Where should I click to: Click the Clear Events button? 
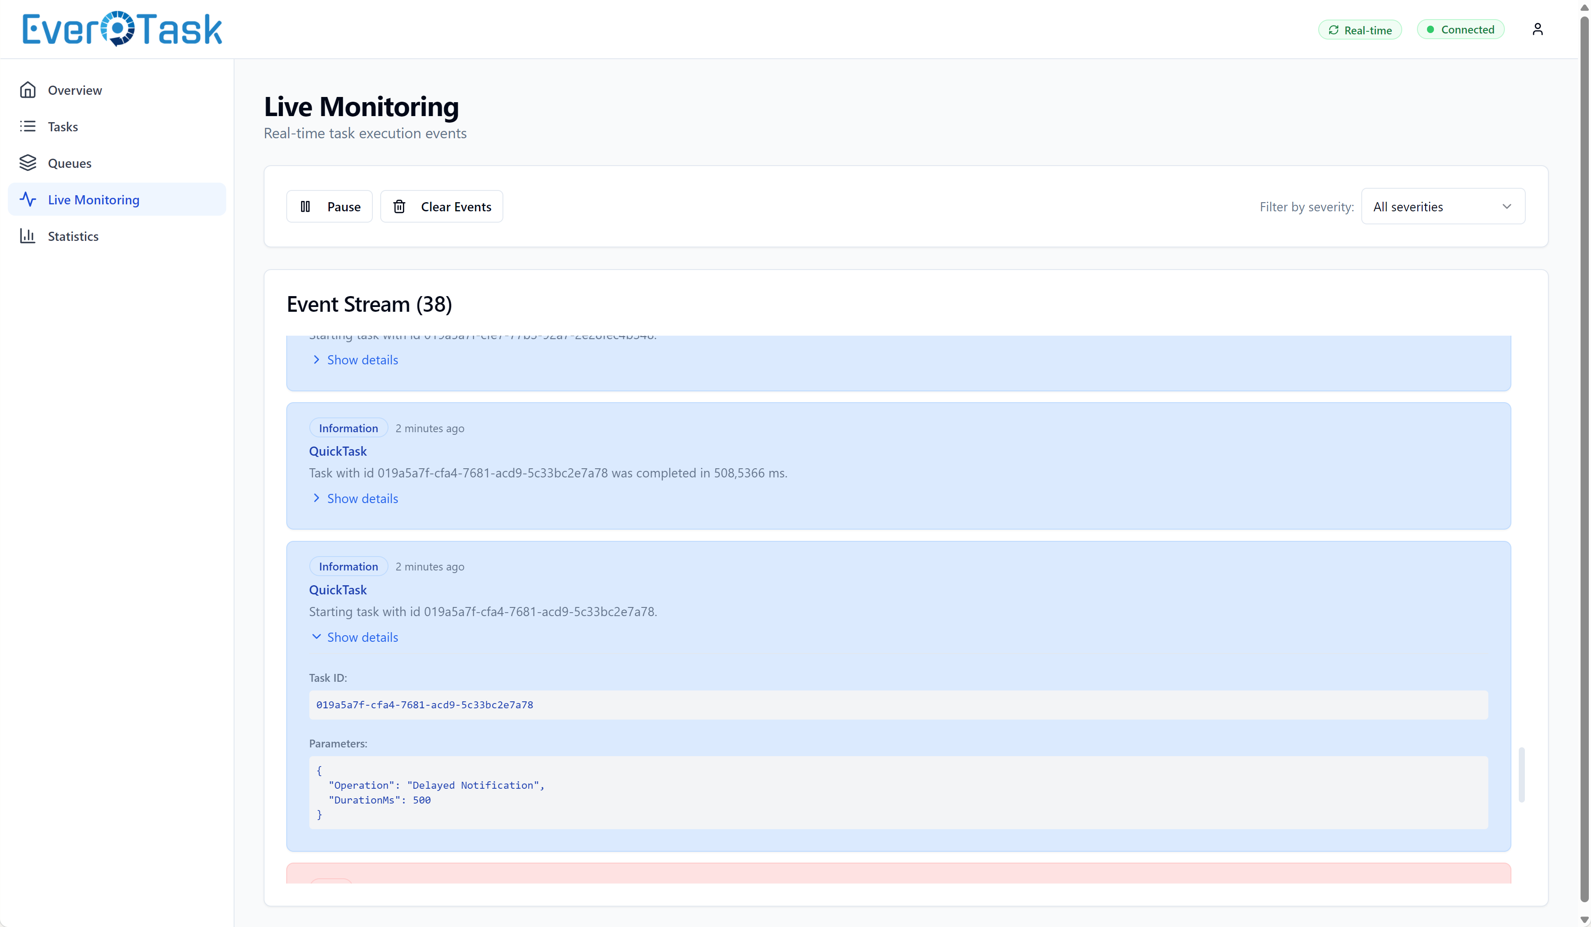pos(442,207)
